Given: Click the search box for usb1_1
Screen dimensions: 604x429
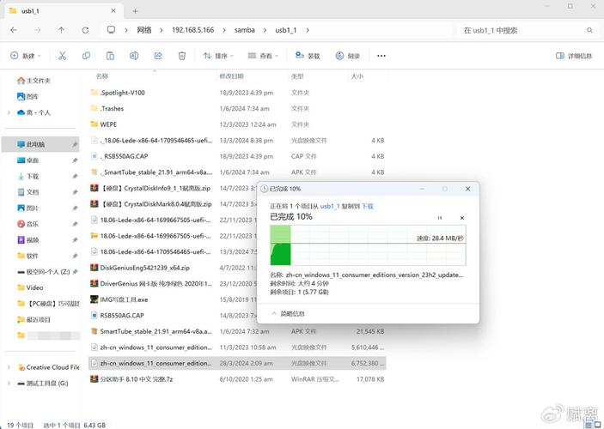Looking at the screenshot, I should coord(528,30).
